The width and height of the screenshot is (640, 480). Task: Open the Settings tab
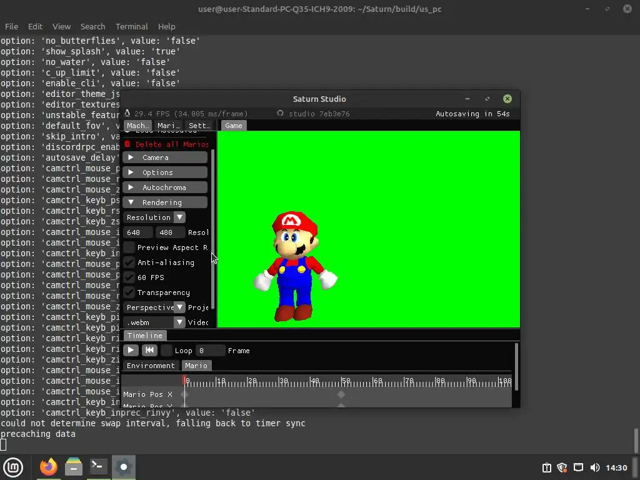[x=199, y=125]
